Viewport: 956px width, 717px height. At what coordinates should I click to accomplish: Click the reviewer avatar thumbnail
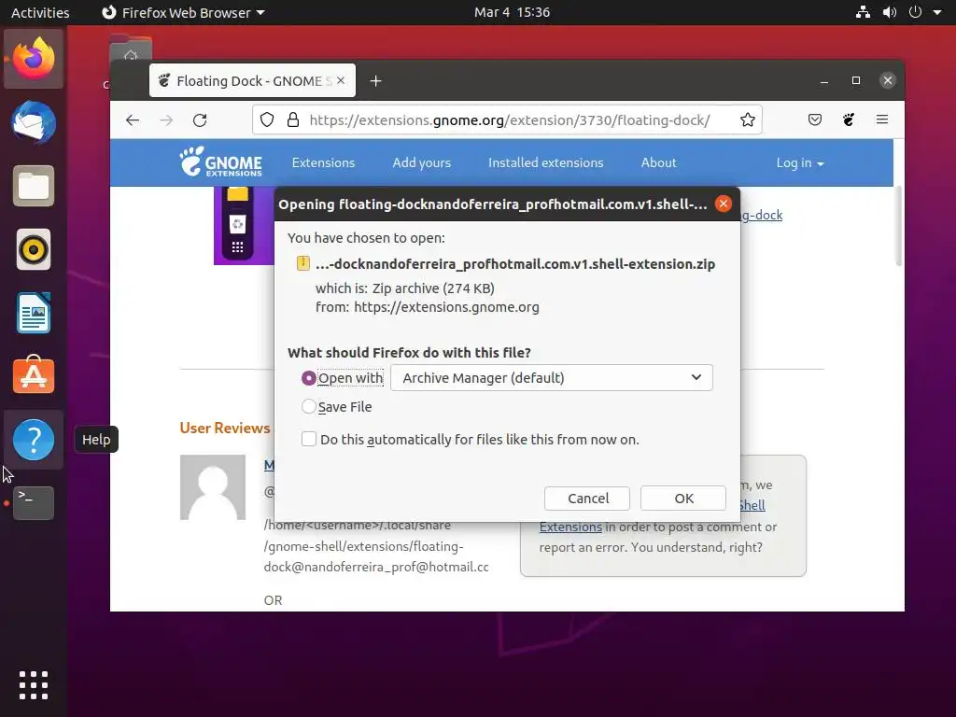point(213,487)
